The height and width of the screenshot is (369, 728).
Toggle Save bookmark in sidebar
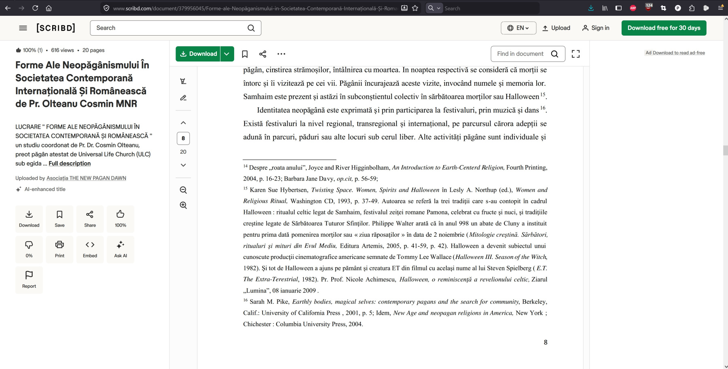pos(59,219)
